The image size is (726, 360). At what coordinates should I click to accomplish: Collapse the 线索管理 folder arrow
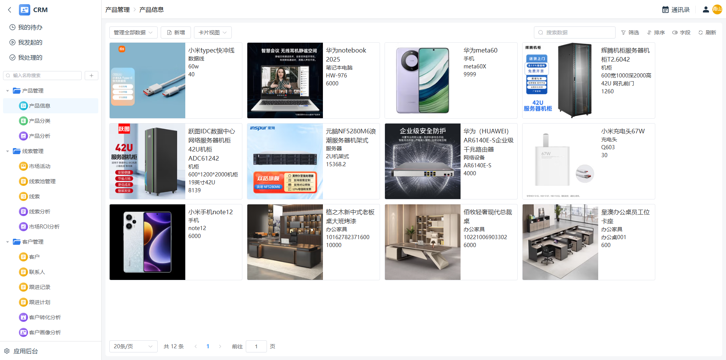[8, 151]
